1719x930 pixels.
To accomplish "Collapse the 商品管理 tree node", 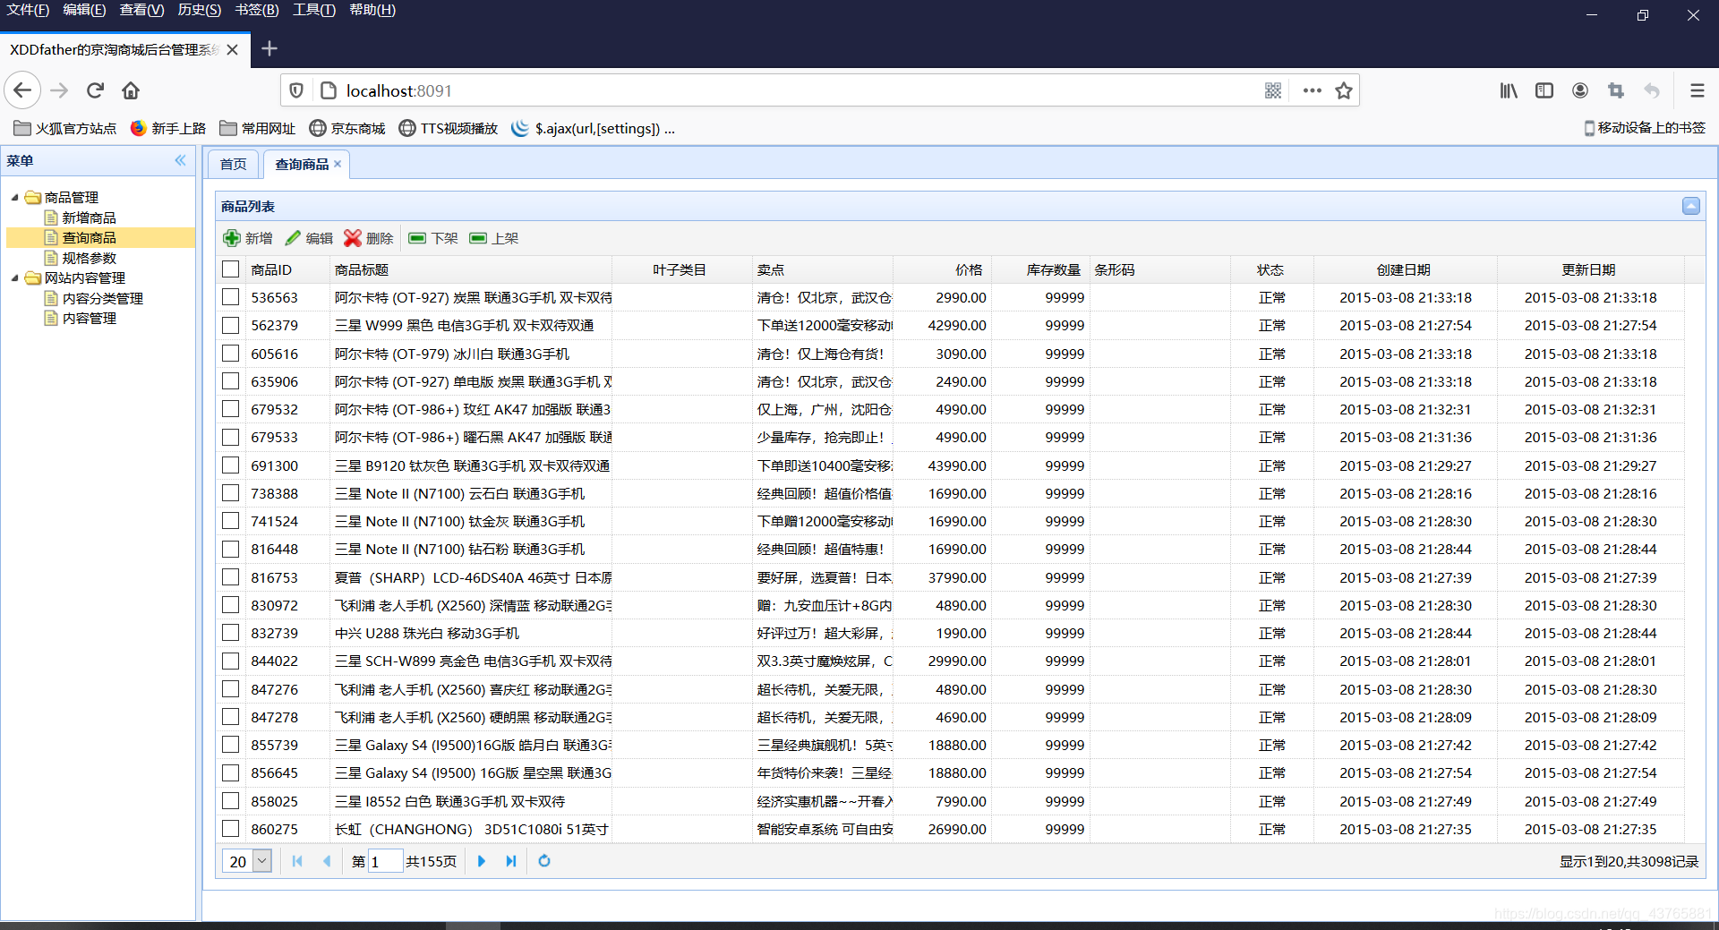I will point(14,197).
